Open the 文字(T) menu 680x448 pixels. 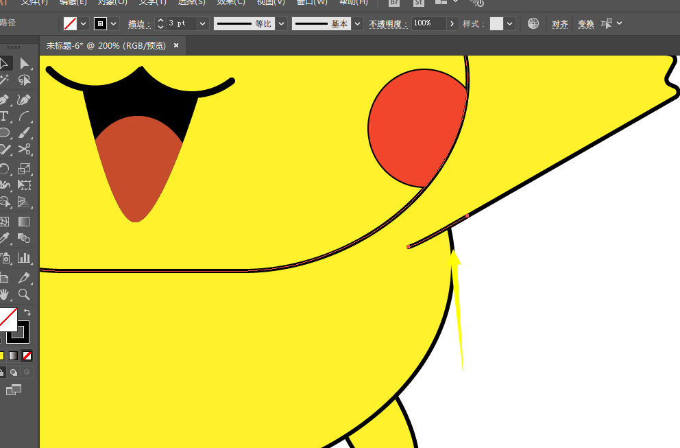[x=153, y=2]
